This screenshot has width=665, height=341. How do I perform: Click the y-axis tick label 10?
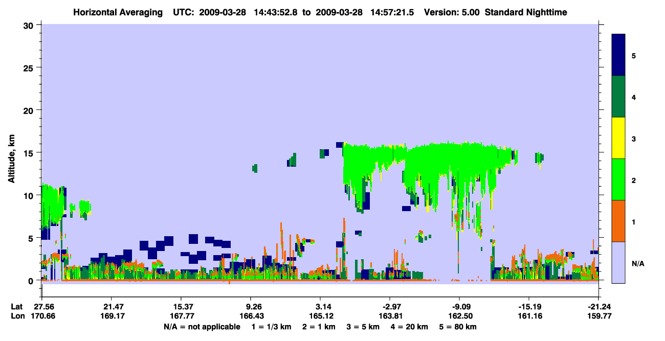[30, 195]
